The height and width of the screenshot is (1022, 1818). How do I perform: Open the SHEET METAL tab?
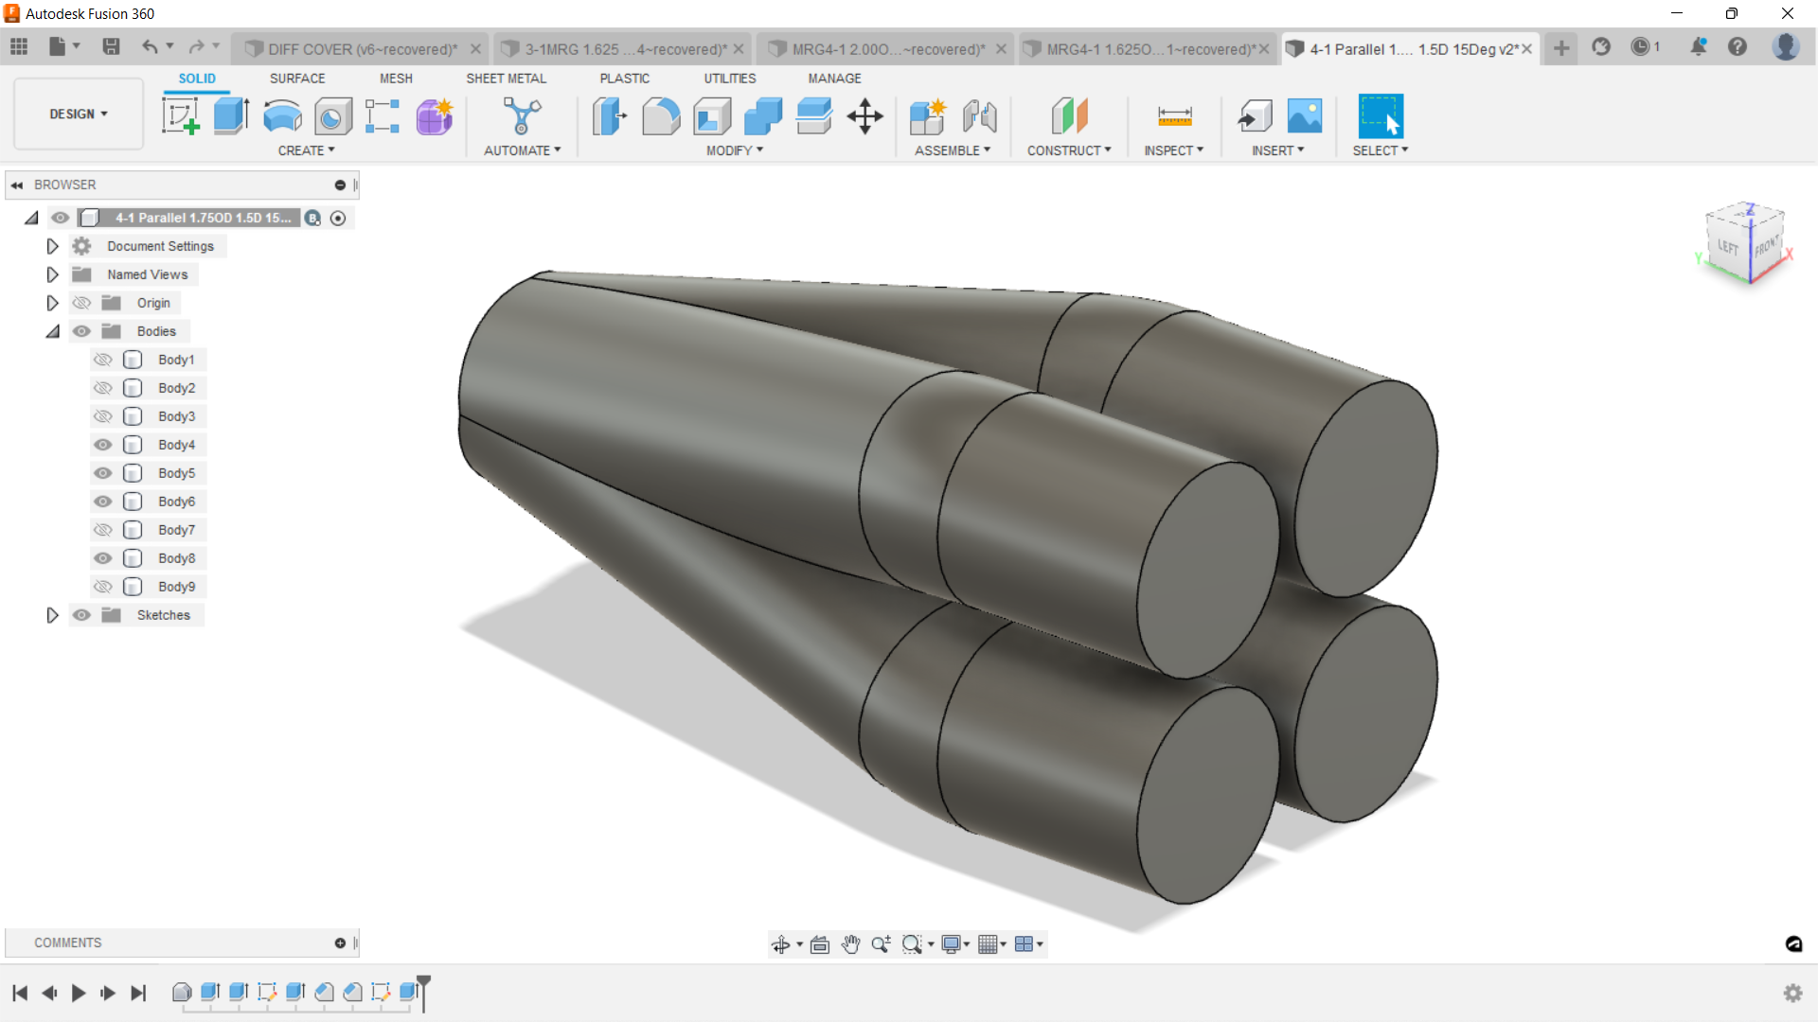(x=506, y=79)
